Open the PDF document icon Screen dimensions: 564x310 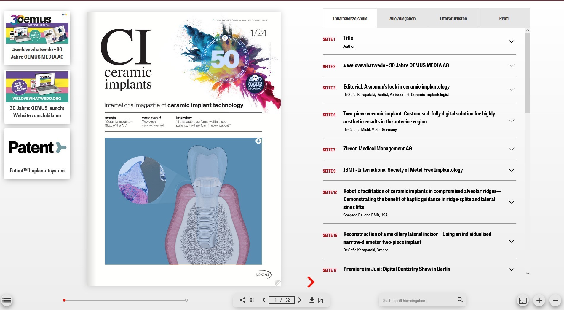point(320,300)
